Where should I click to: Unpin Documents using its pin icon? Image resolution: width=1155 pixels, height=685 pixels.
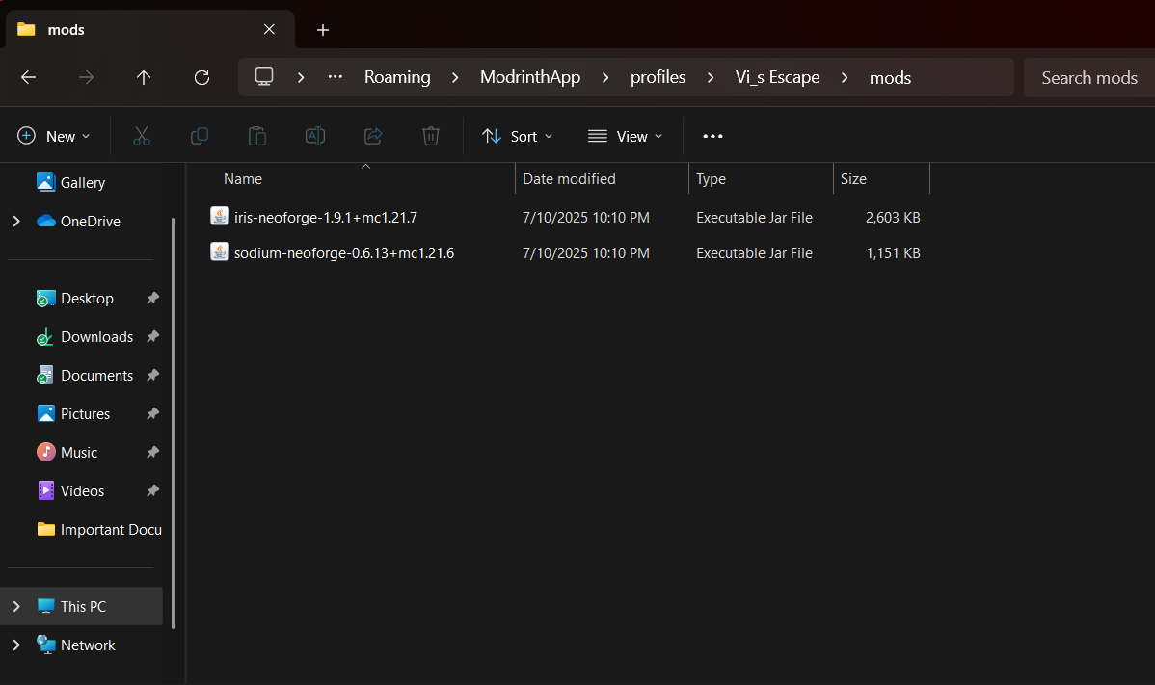coord(152,375)
